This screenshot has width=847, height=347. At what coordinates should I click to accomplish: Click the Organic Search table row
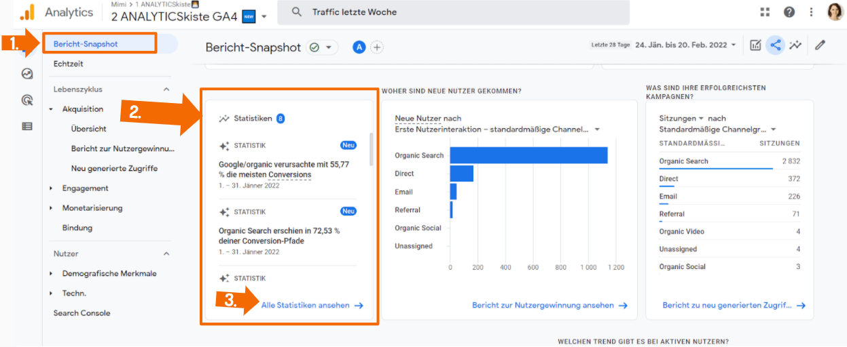[729, 161]
